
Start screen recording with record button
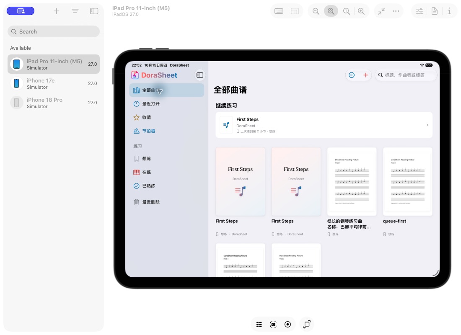(288, 324)
